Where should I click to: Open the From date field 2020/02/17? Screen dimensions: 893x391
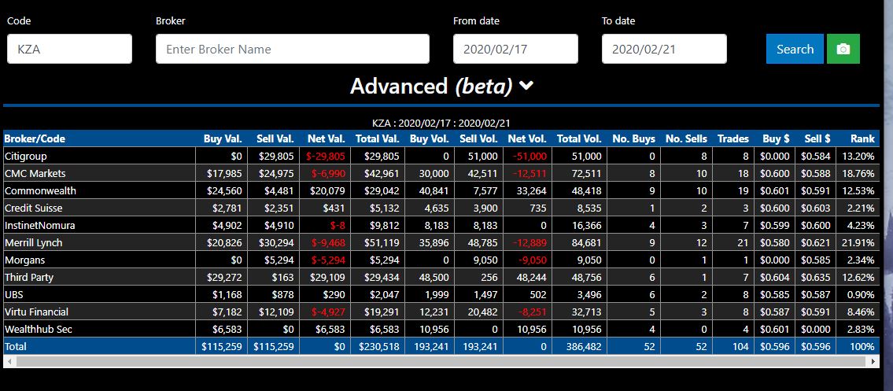coord(515,49)
